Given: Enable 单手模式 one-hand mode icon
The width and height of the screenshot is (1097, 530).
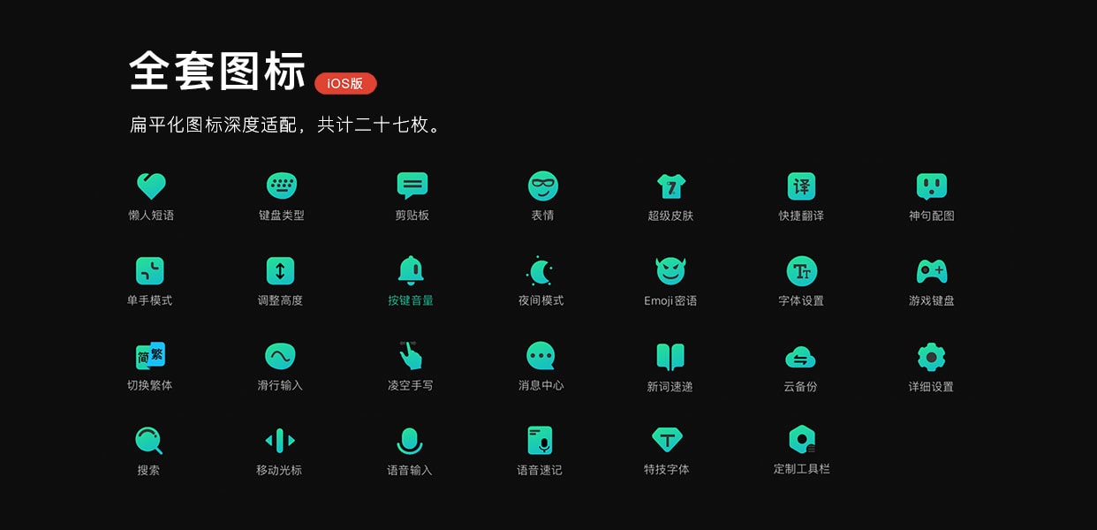Looking at the screenshot, I should 150,271.
